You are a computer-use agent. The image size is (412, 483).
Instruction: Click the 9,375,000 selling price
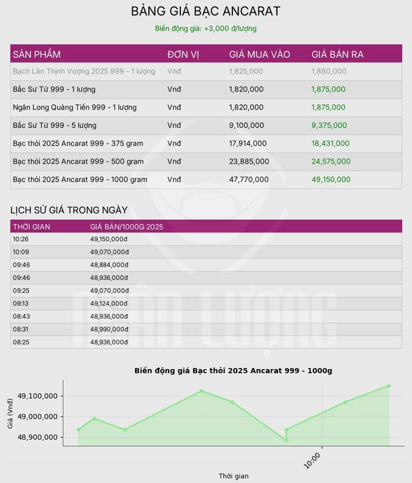point(328,126)
